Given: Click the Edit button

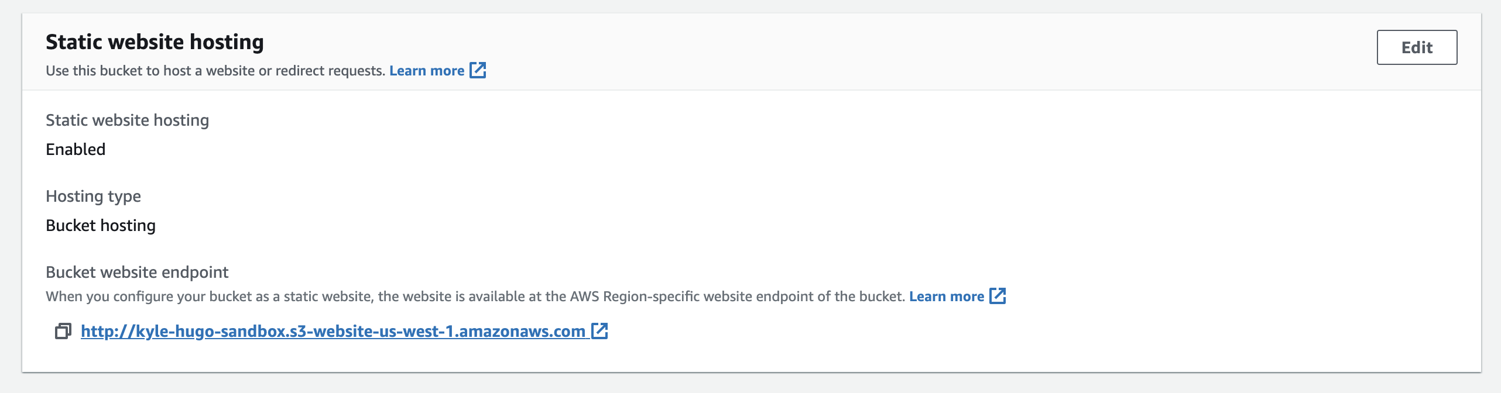Looking at the screenshot, I should tap(1417, 47).
